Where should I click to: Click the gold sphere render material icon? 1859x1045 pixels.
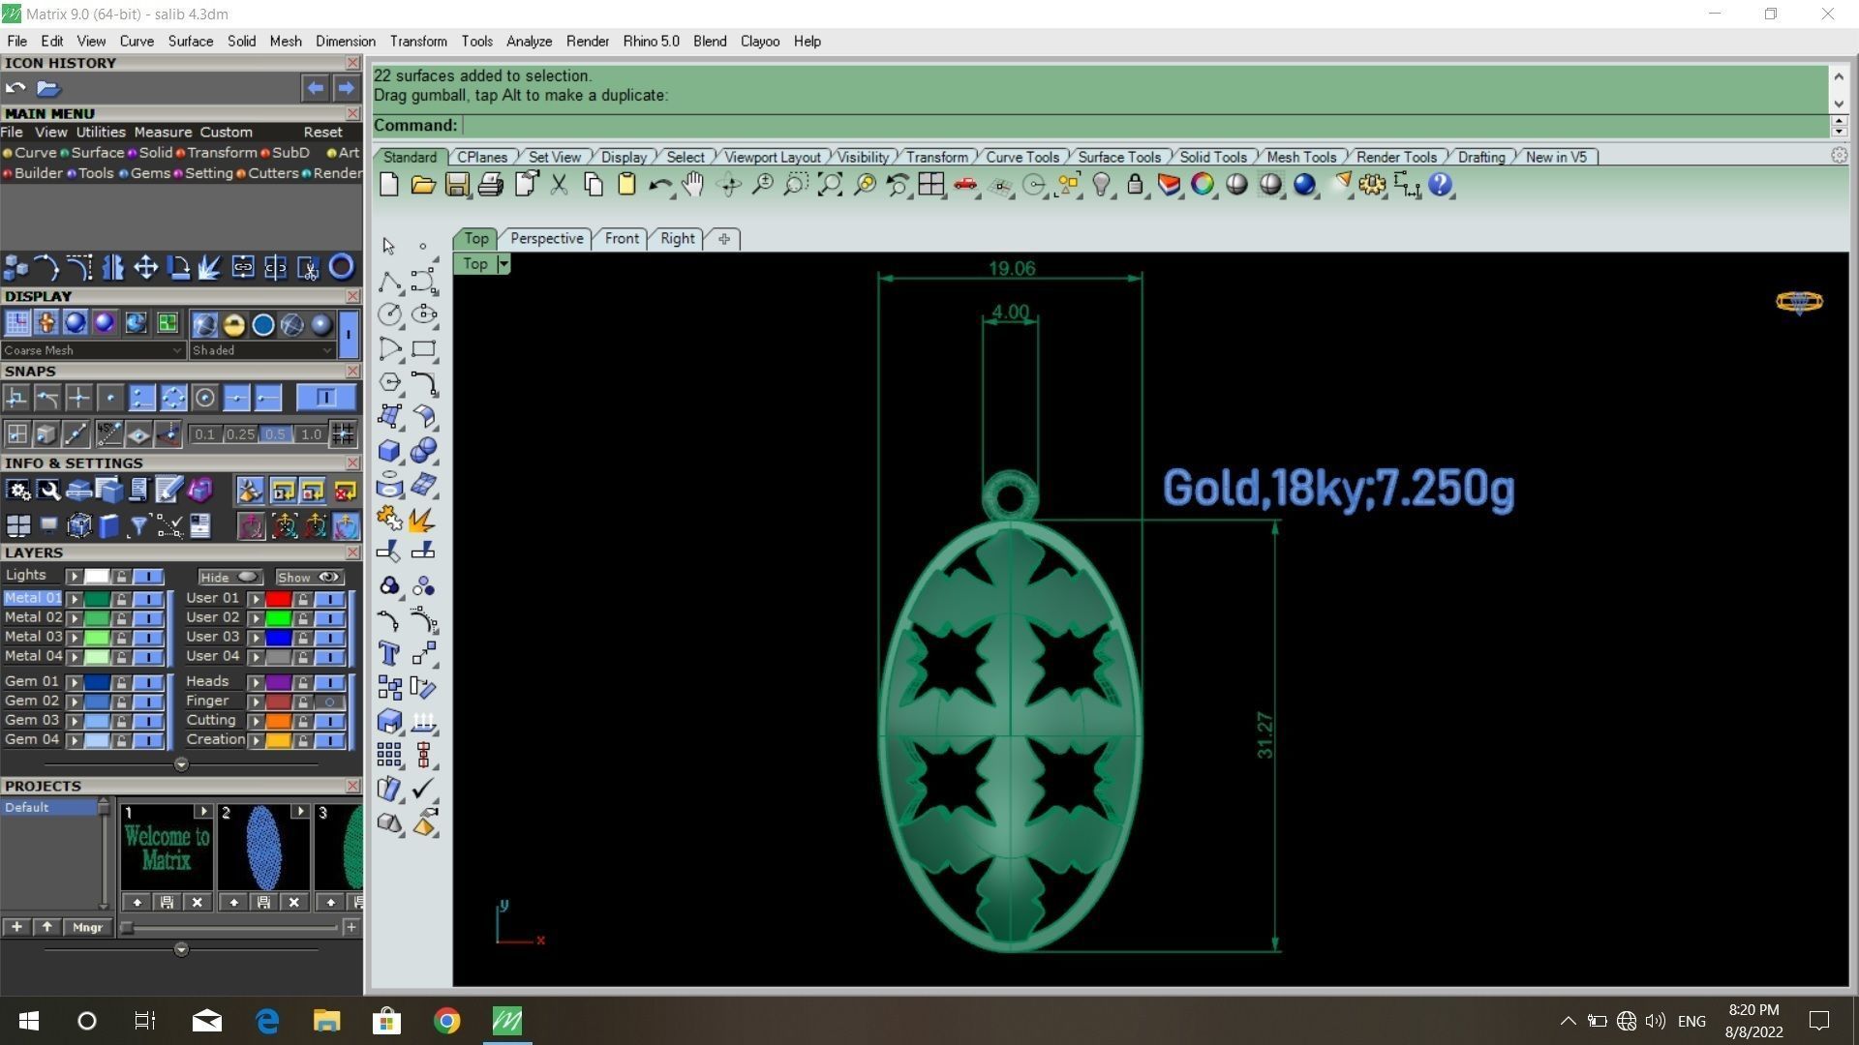click(x=233, y=324)
